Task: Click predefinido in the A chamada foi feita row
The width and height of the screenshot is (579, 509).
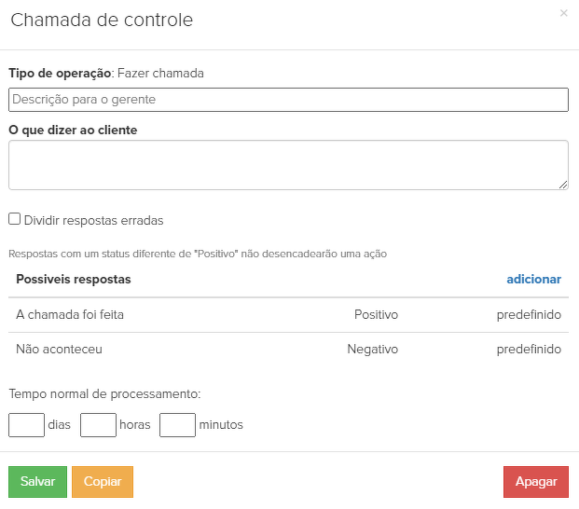Action: [529, 315]
